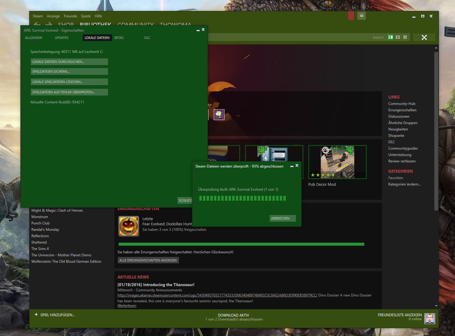Image resolution: width=455 pixels, height=336 pixels.
Task: Open the Communityguides link
Action: tap(403, 148)
